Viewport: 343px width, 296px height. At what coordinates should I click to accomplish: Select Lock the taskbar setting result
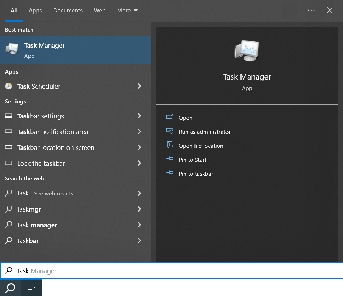(41, 163)
